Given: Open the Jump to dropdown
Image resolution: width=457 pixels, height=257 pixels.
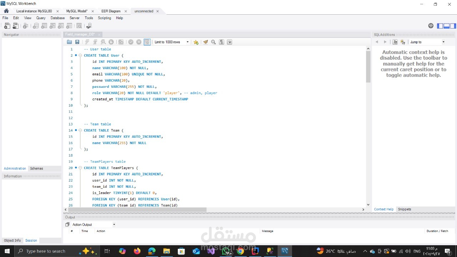Looking at the screenshot, I should click(x=427, y=42).
